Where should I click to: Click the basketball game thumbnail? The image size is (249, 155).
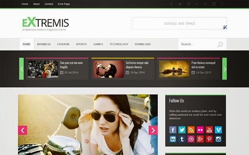(x=43, y=69)
